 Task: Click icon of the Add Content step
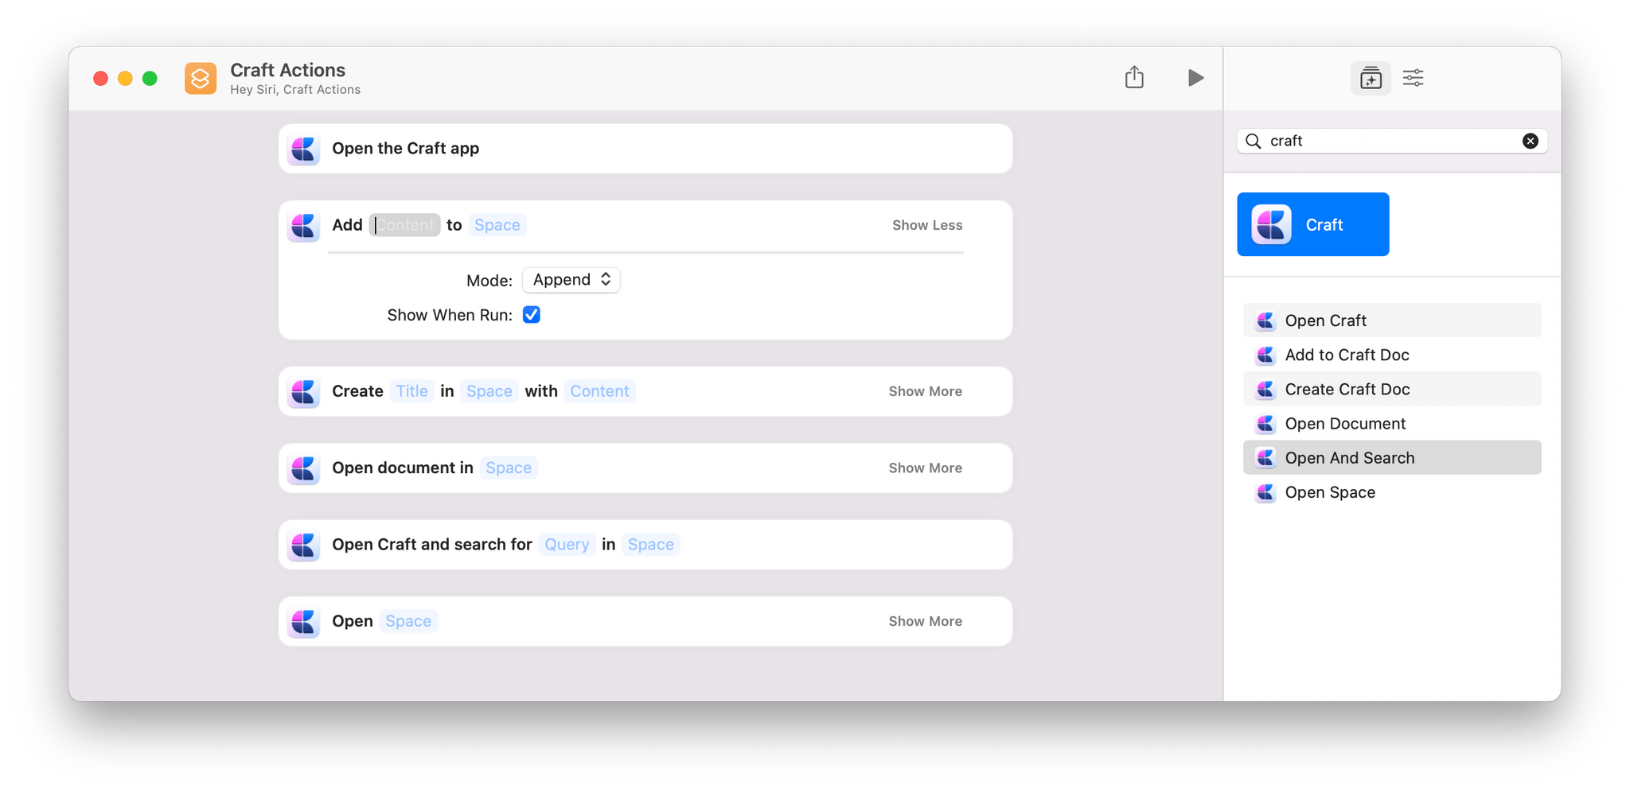[303, 225]
